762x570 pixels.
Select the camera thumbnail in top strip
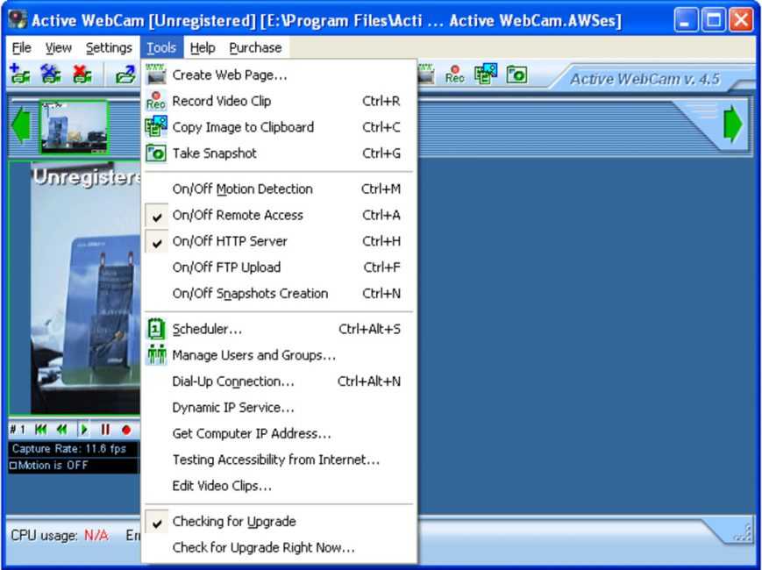[73, 126]
